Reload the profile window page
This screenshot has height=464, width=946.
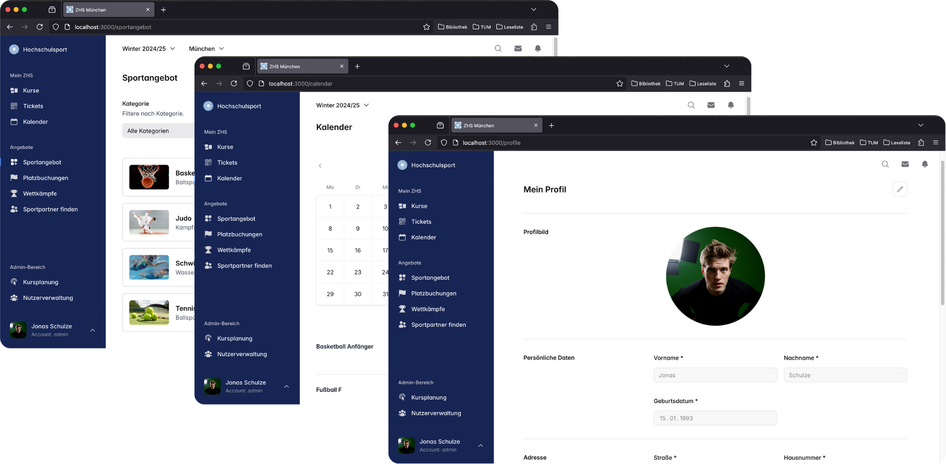coord(428,143)
